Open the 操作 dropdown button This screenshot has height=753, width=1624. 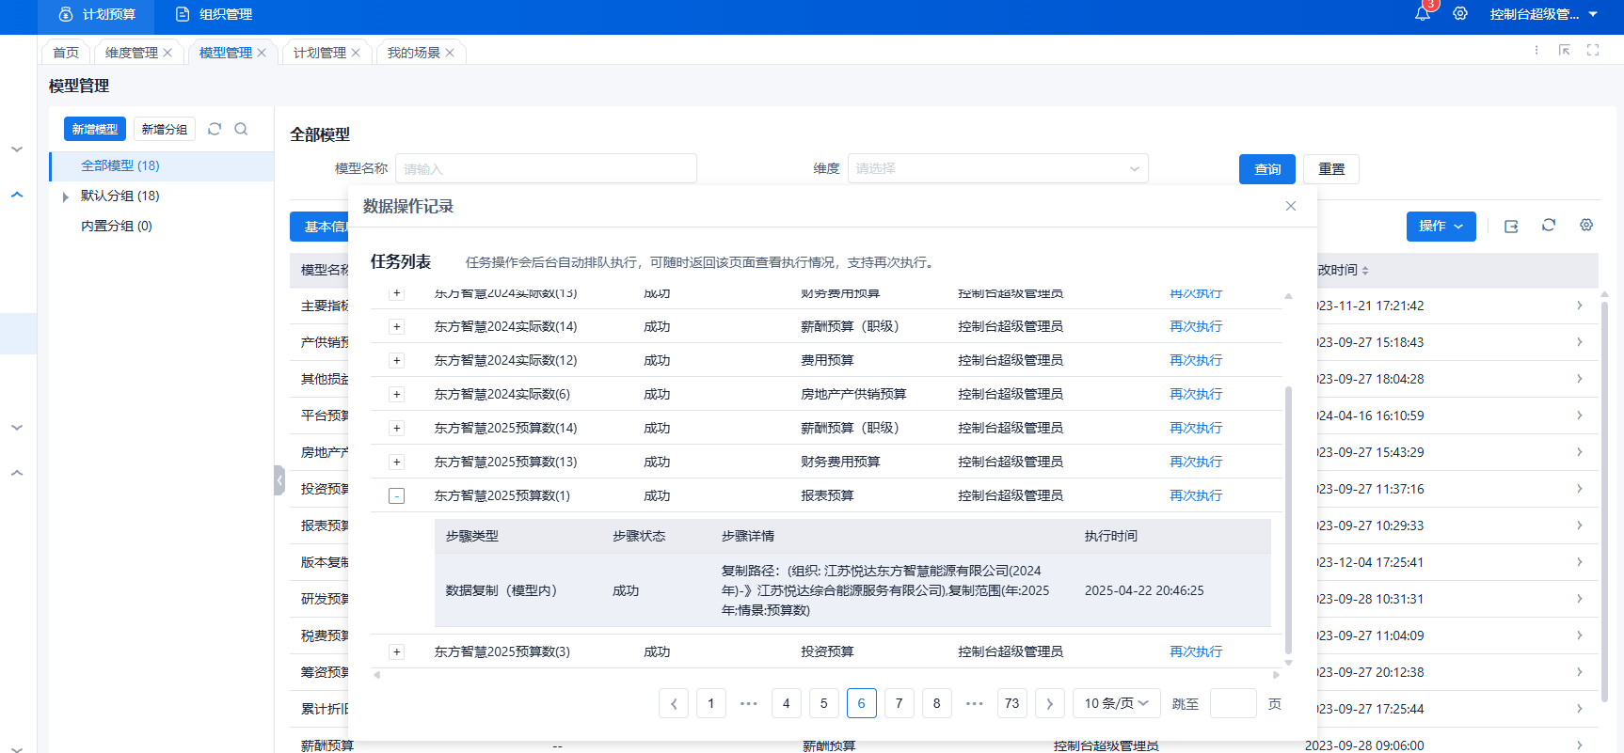1441,226
